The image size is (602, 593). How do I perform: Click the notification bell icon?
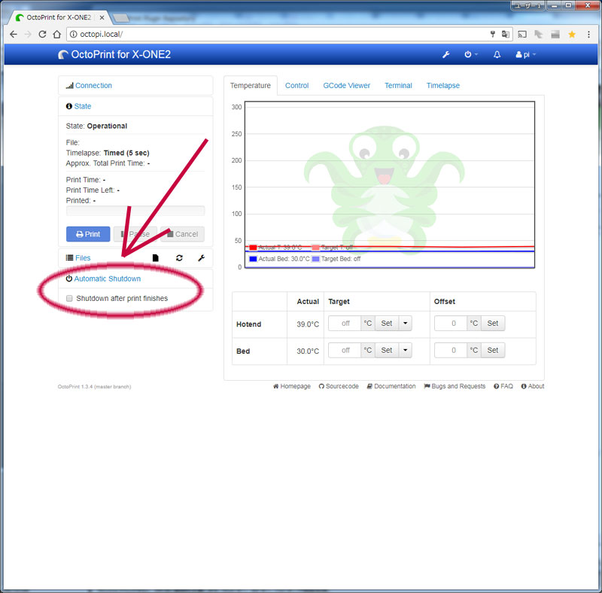(x=497, y=54)
